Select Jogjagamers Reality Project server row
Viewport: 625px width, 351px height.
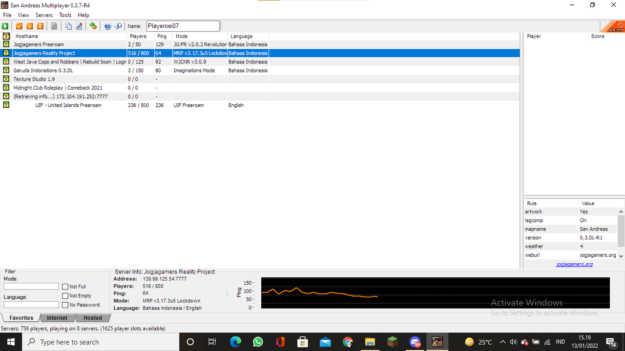261,53
